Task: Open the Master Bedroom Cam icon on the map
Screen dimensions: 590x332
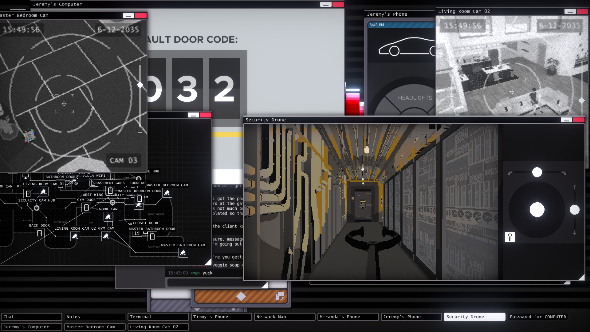Action: click(x=167, y=193)
